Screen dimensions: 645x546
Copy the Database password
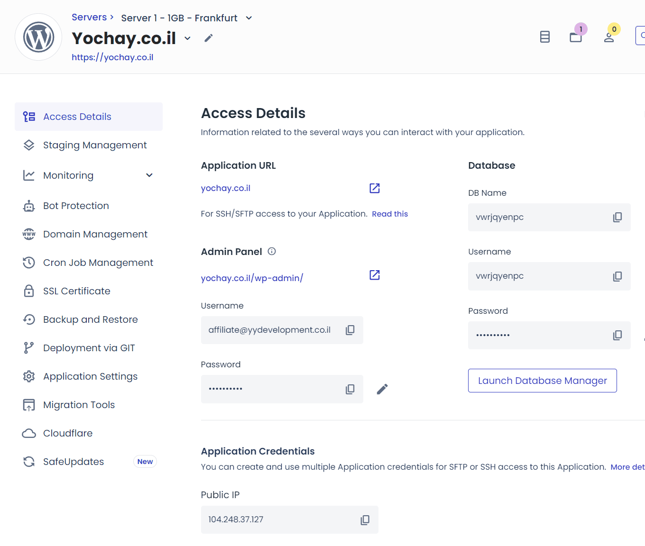point(617,335)
